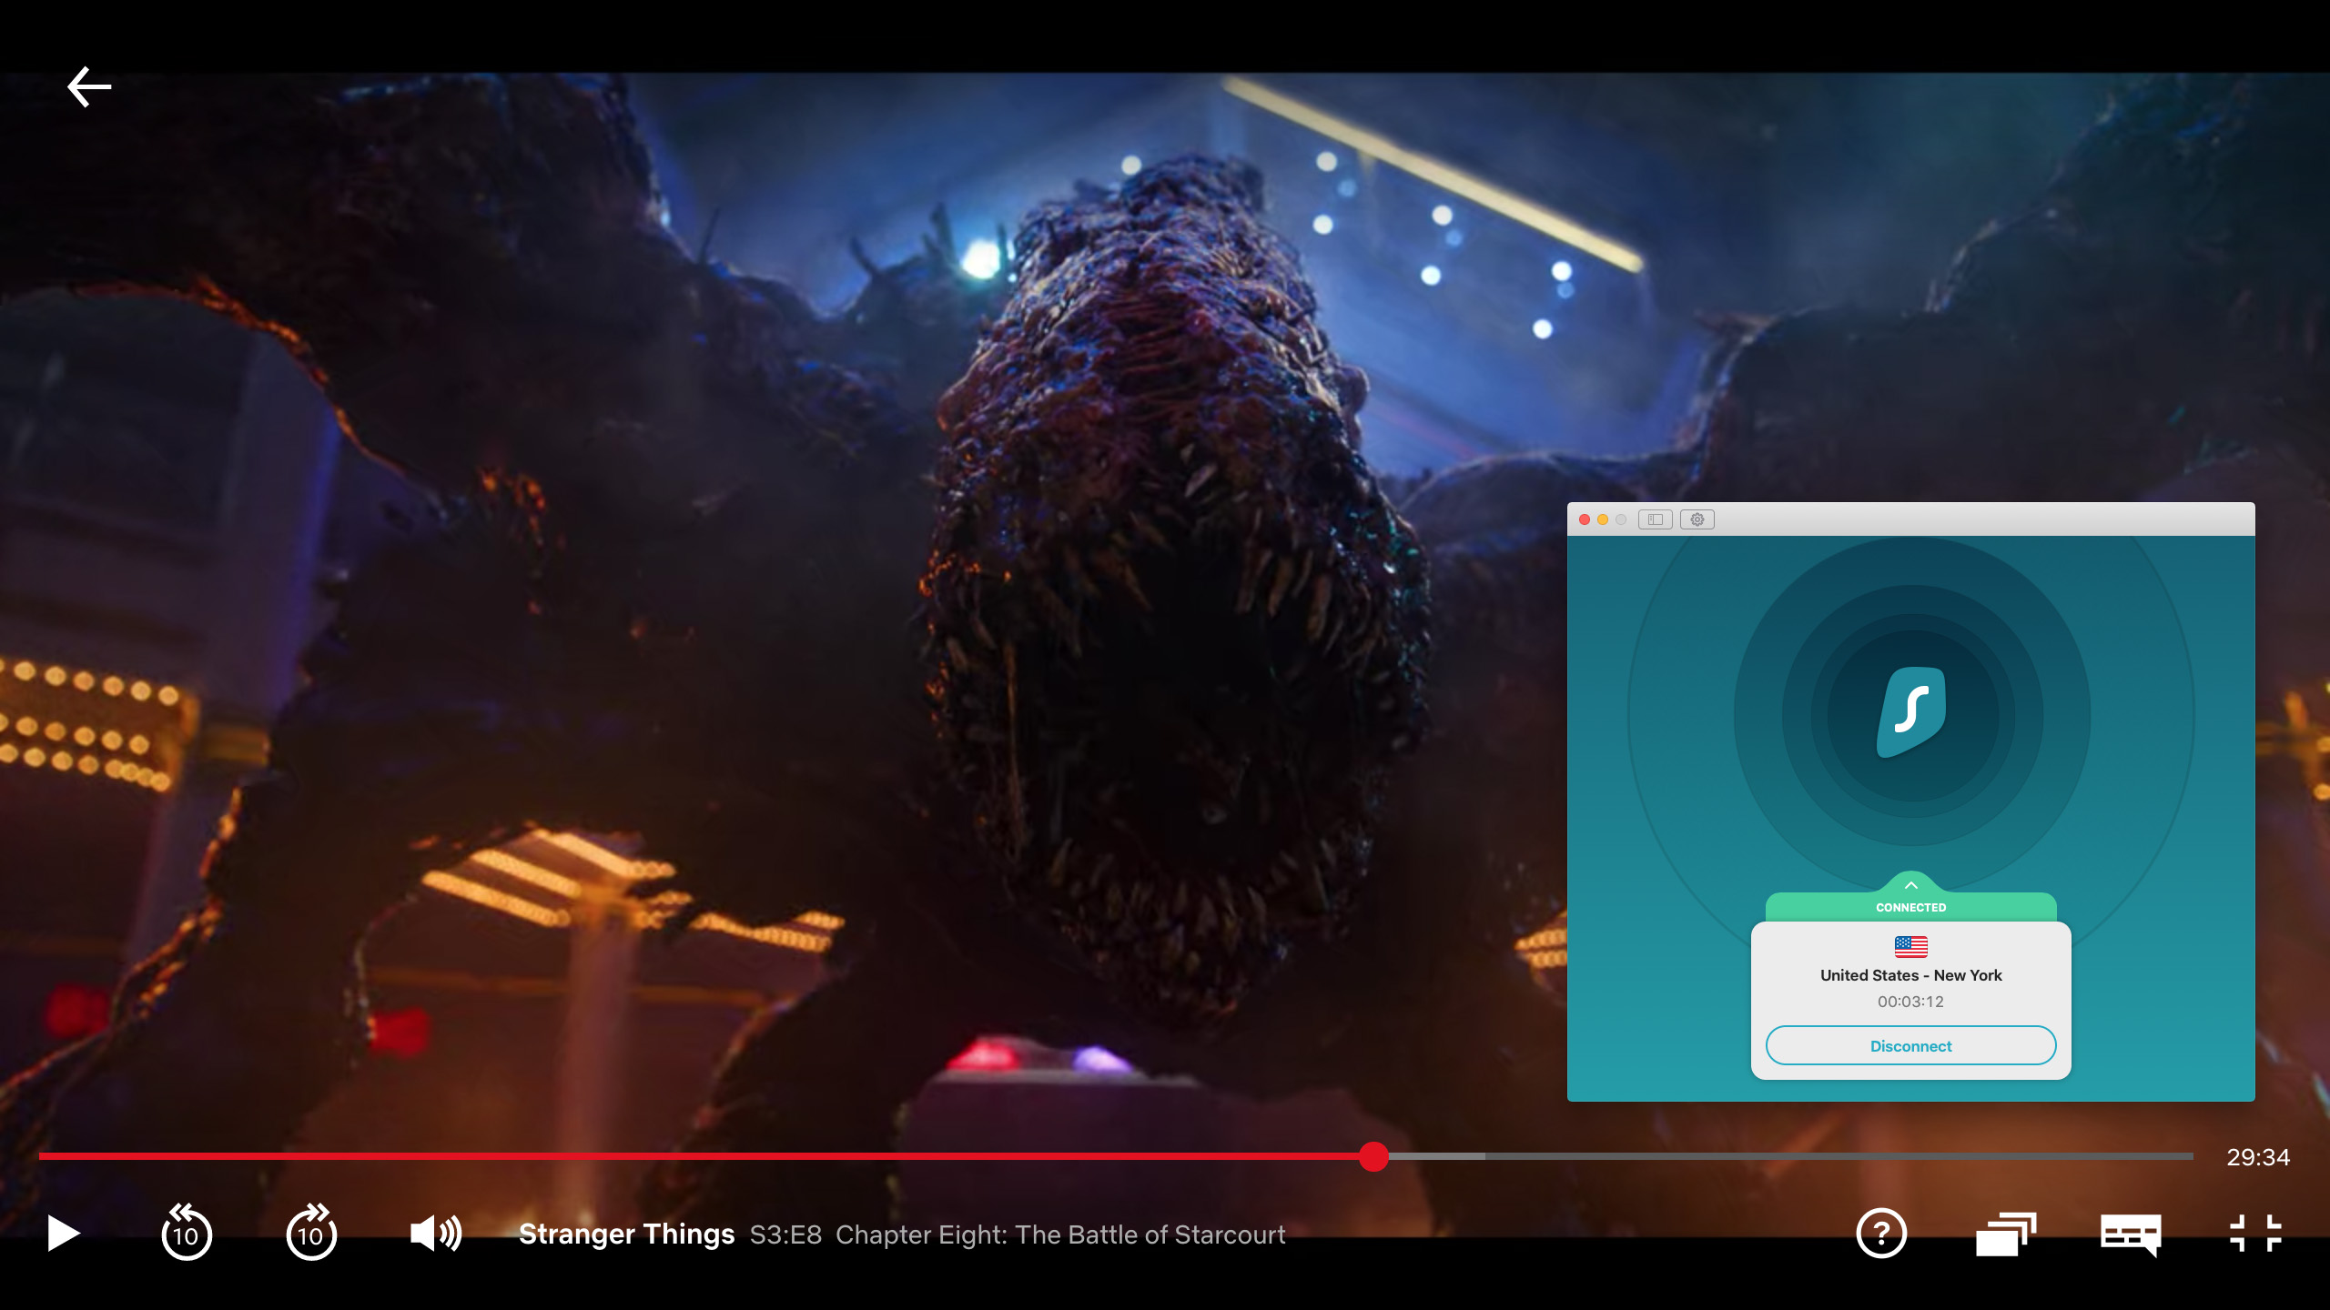Skip forward 10 seconds
This screenshot has height=1310, width=2330.
tap(311, 1232)
